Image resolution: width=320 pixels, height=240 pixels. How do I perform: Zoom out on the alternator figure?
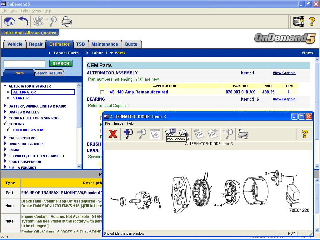(x=142, y=134)
